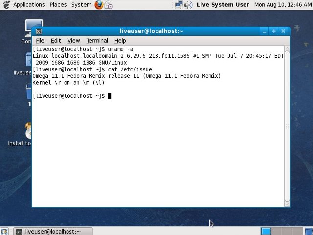This screenshot has width=313, height=235.
Task: Open the volume speaker icon
Action: pos(188,5)
